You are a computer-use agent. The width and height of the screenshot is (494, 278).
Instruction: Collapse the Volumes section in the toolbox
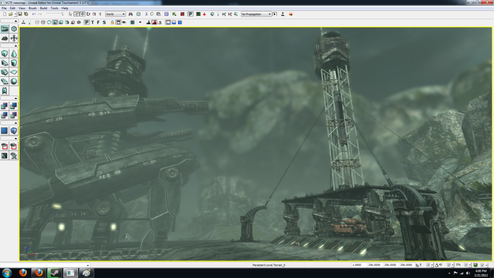16,123
